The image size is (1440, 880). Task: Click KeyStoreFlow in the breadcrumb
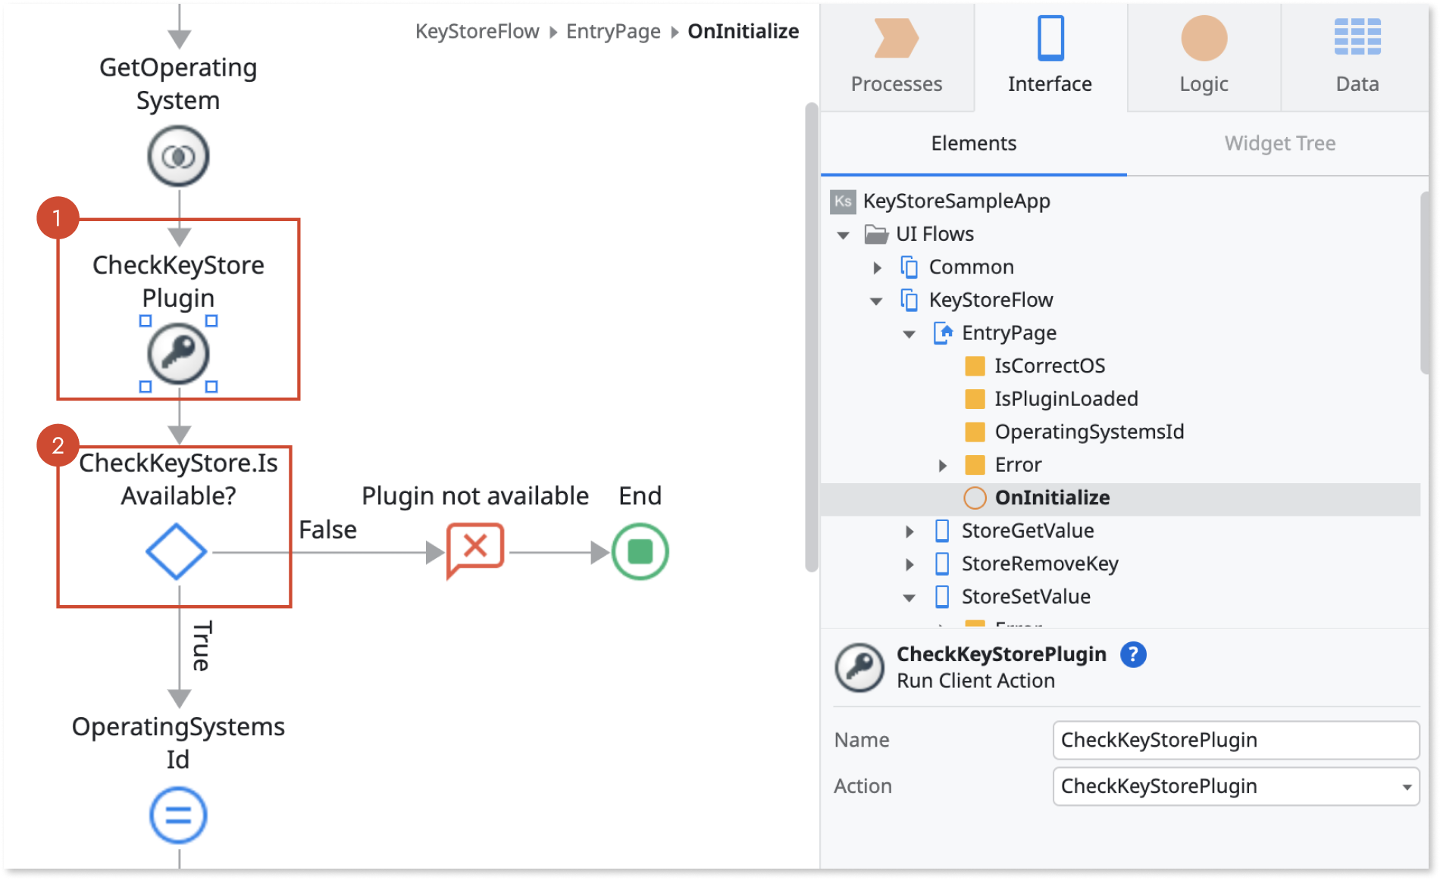click(x=477, y=30)
